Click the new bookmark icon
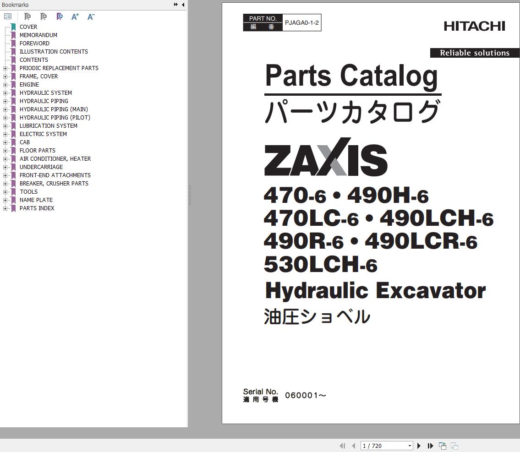The image size is (520, 452). pos(44,16)
